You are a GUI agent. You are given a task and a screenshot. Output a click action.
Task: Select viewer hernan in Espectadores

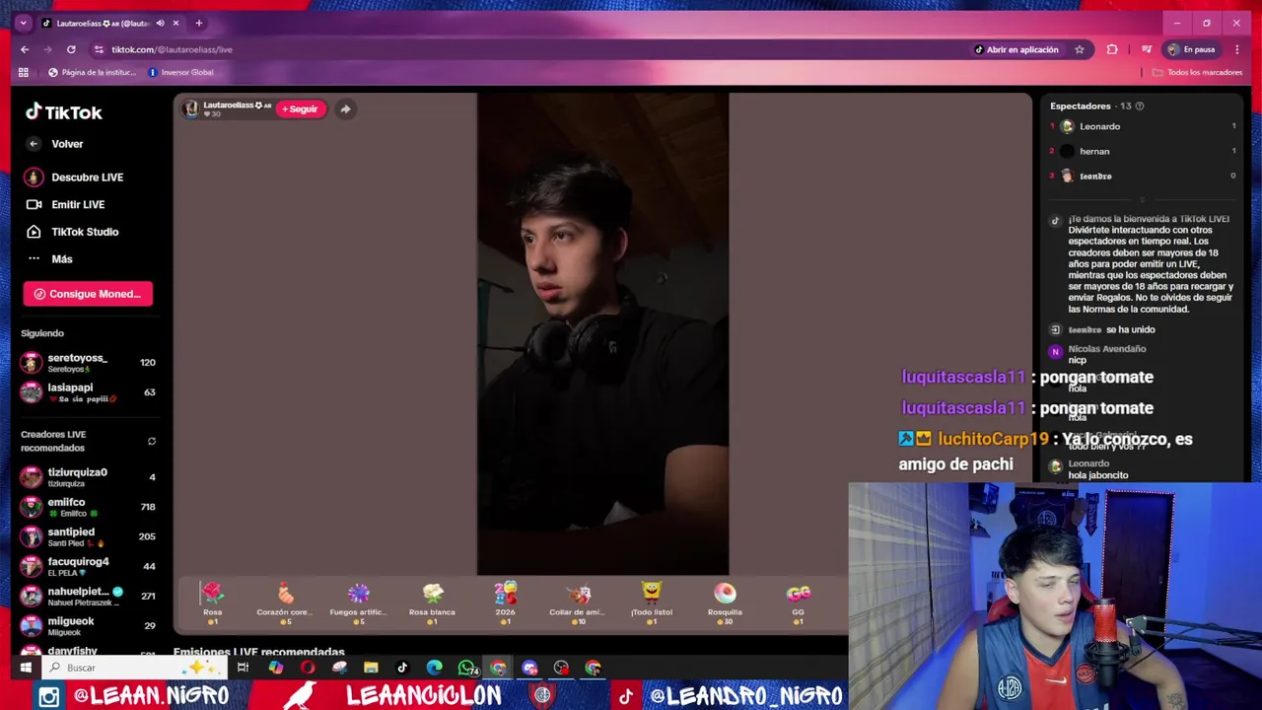coord(1144,151)
